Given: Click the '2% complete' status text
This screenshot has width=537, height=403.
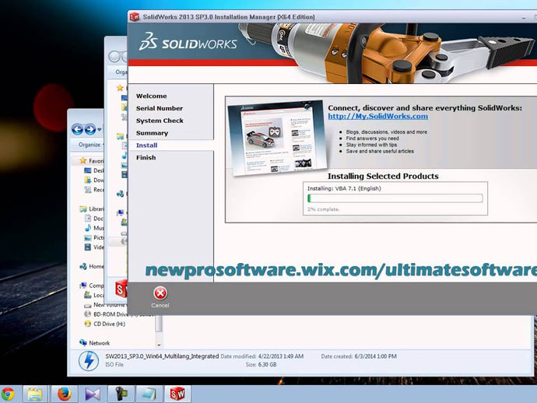Looking at the screenshot, I should point(323,209).
